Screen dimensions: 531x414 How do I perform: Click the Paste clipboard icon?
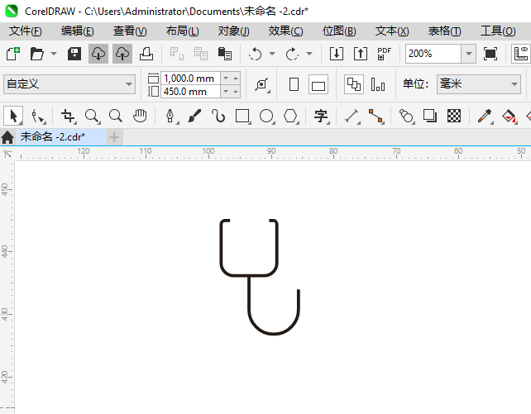tap(224, 54)
